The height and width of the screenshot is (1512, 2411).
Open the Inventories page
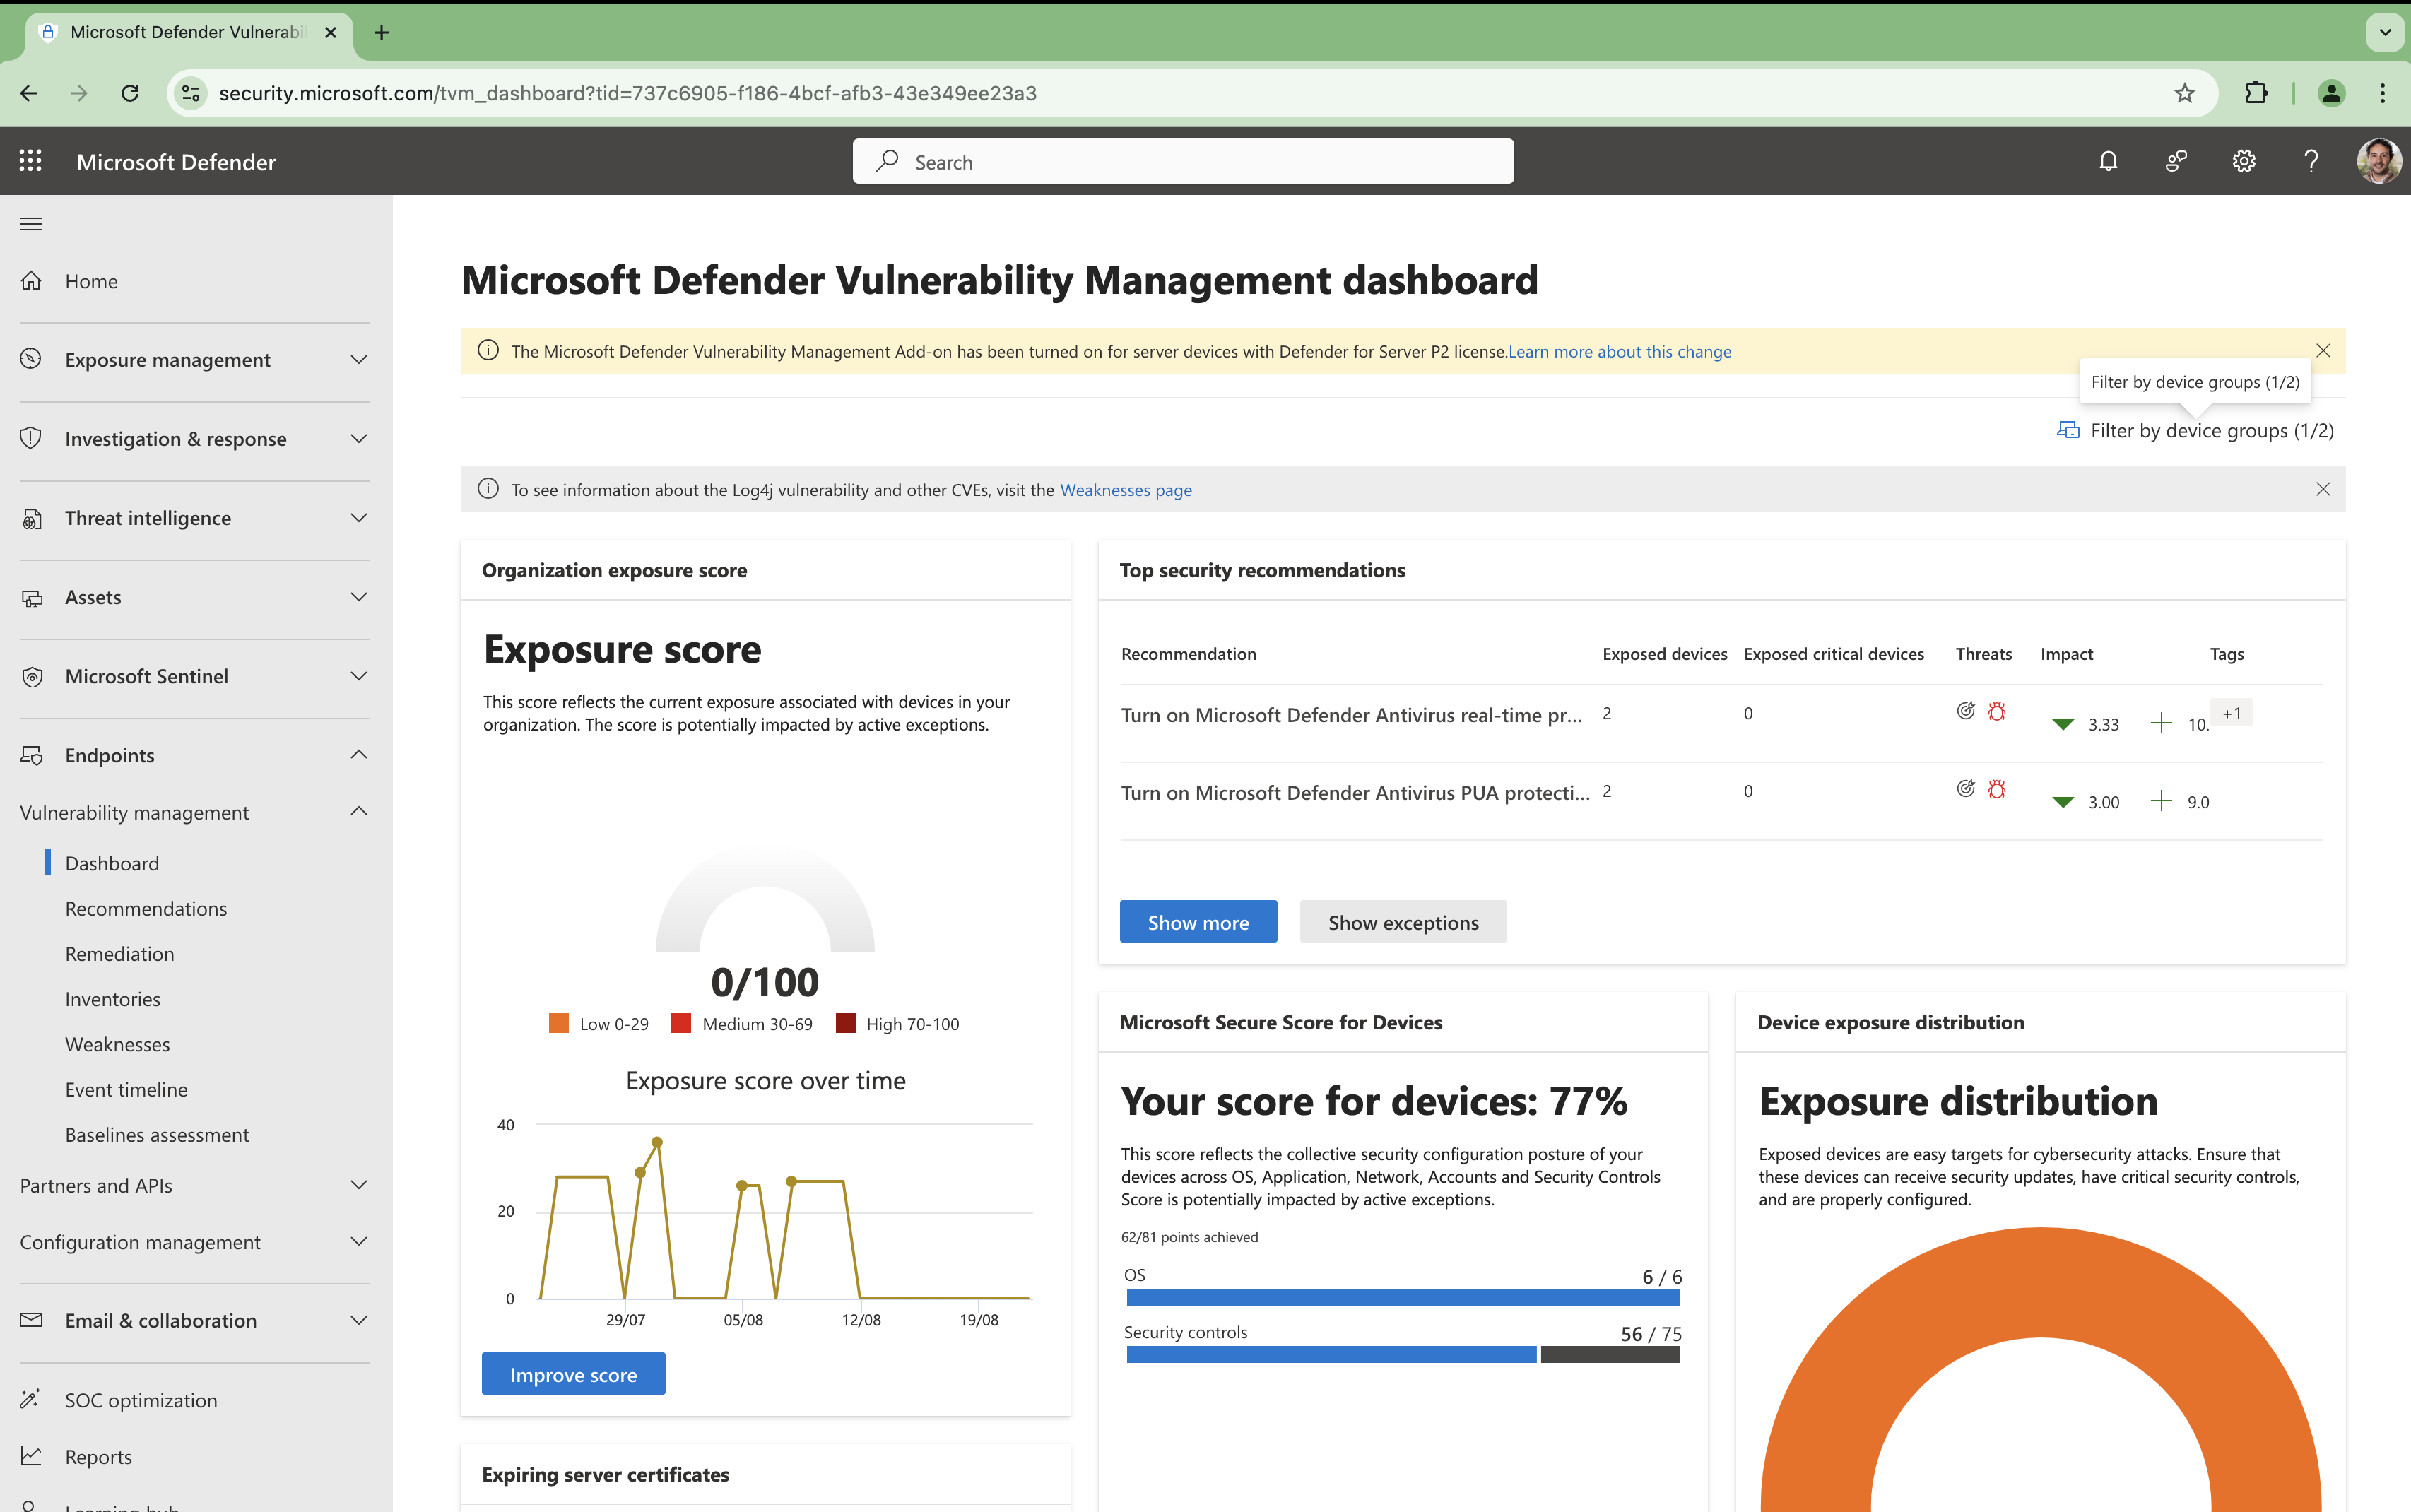coord(113,999)
